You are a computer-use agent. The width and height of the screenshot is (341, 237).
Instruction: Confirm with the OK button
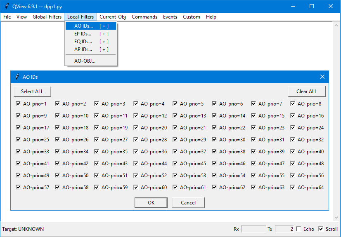click(x=151, y=202)
